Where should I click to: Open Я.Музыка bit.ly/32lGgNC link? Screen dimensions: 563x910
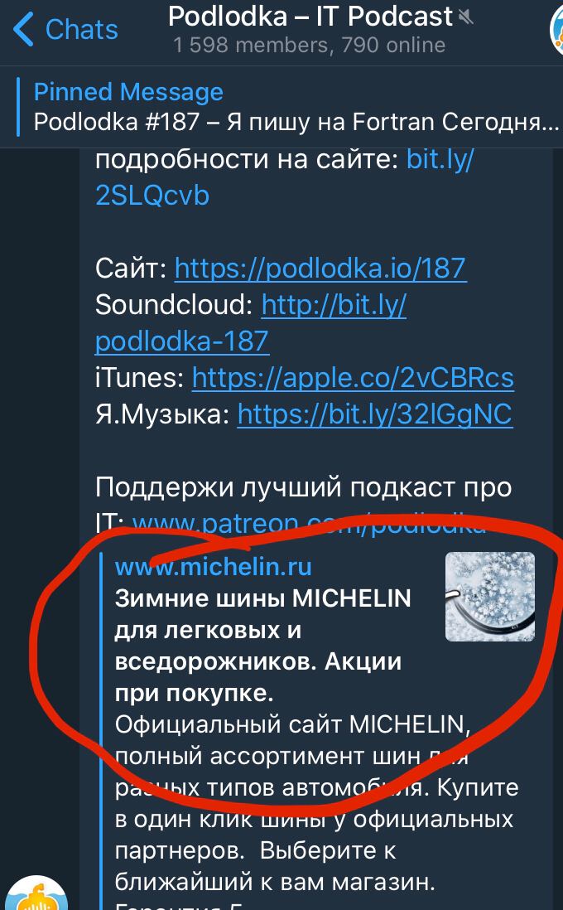pyautogui.click(x=375, y=415)
